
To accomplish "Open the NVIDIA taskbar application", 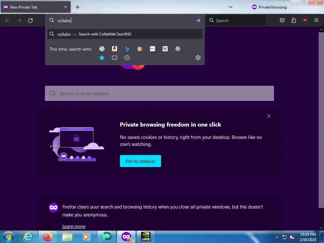I will pos(146,237).
